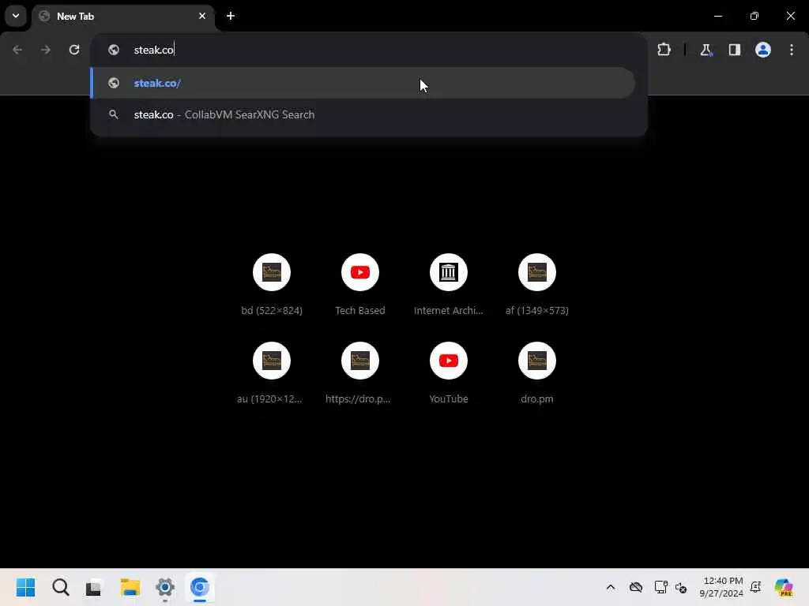Open the YouTube shortcut tile
This screenshot has height=606, width=809.
tap(449, 372)
